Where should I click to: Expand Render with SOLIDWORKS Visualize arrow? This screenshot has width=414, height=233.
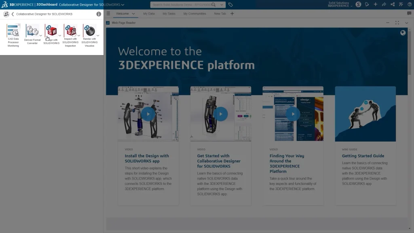click(98, 36)
